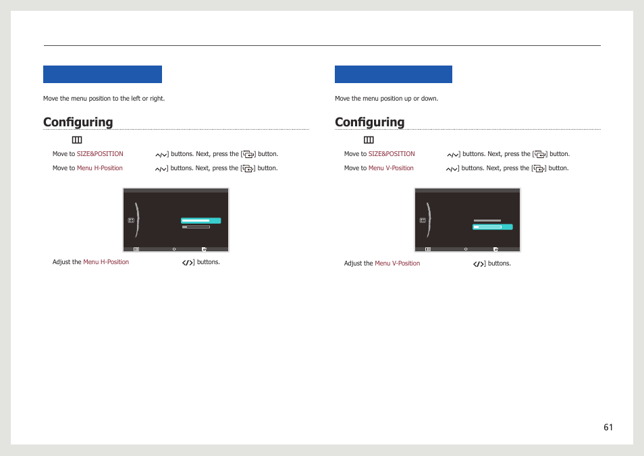644x456 pixels.
Task: Click the text 'Move the menu position to the left or right.'
Action: coord(104,99)
